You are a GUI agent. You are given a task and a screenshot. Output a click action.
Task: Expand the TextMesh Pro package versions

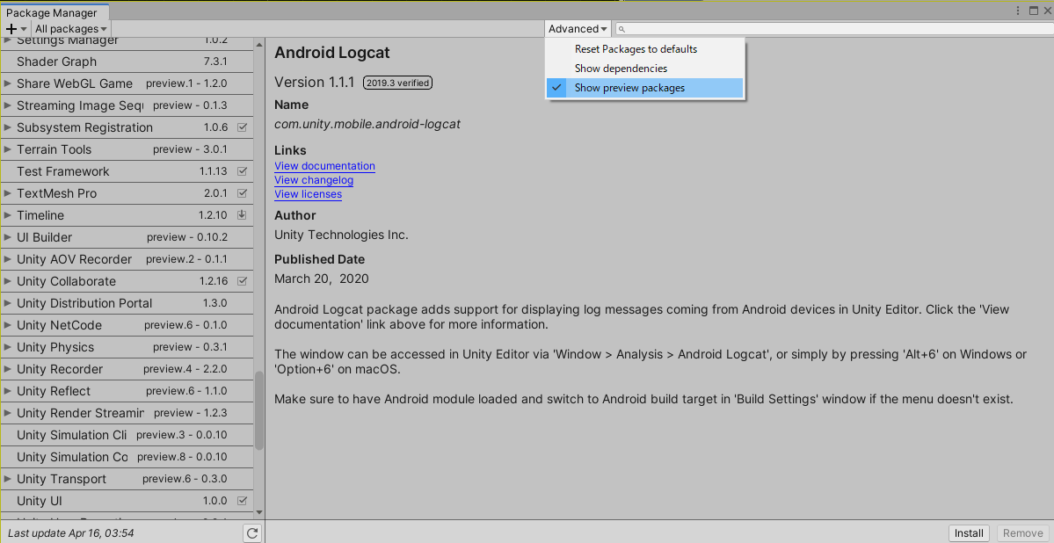(x=8, y=193)
